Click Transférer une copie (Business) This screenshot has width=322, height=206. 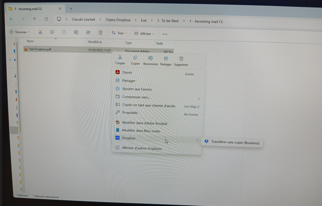(232, 142)
